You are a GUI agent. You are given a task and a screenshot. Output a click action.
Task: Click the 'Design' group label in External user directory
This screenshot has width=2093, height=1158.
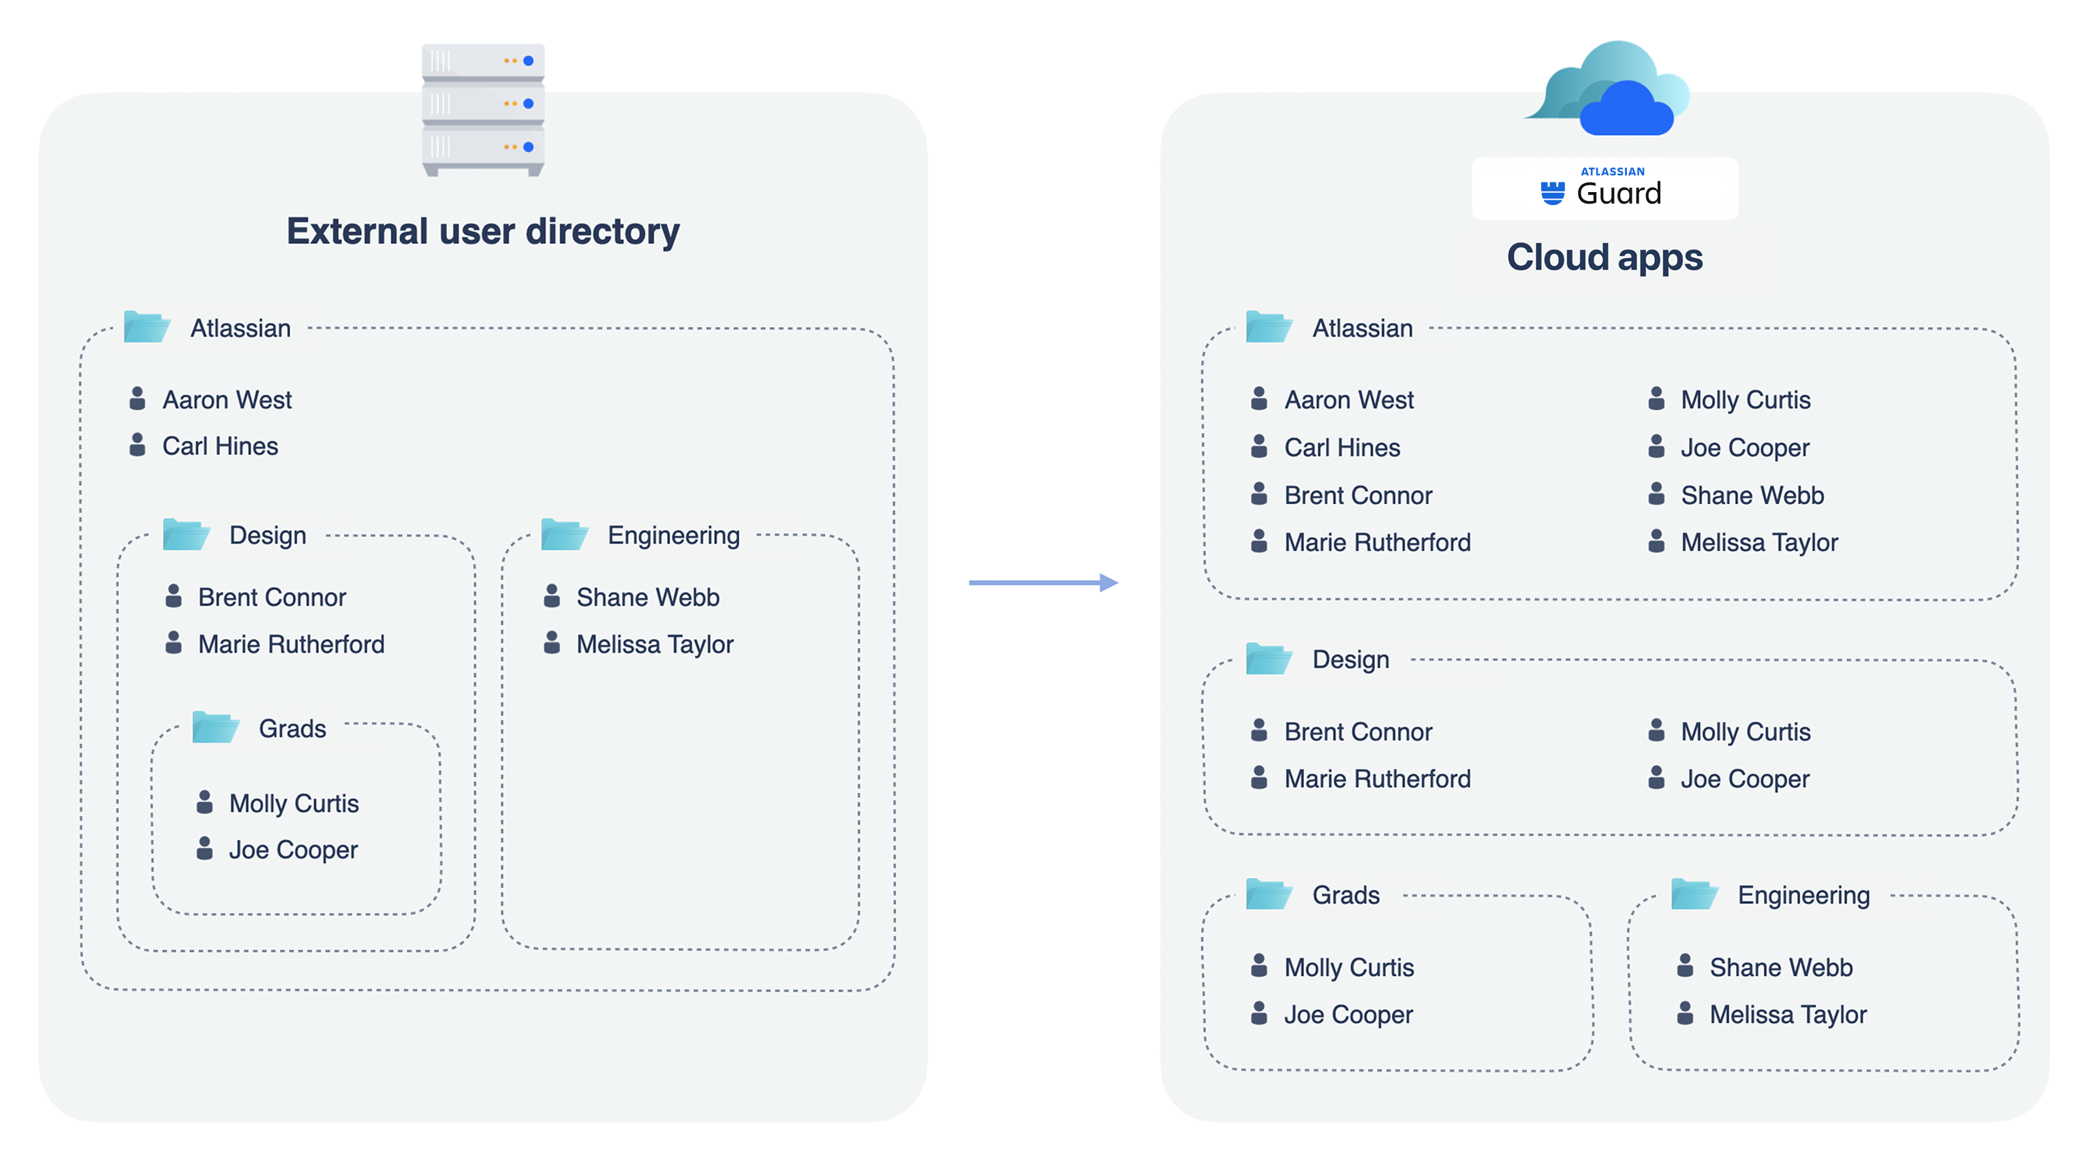pos(267,536)
